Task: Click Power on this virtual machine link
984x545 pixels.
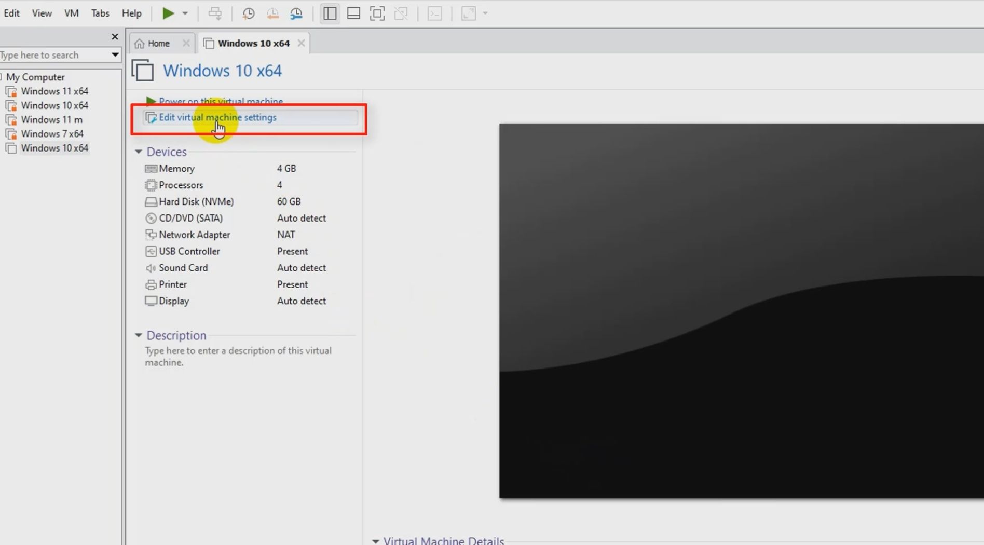Action: coord(221,101)
